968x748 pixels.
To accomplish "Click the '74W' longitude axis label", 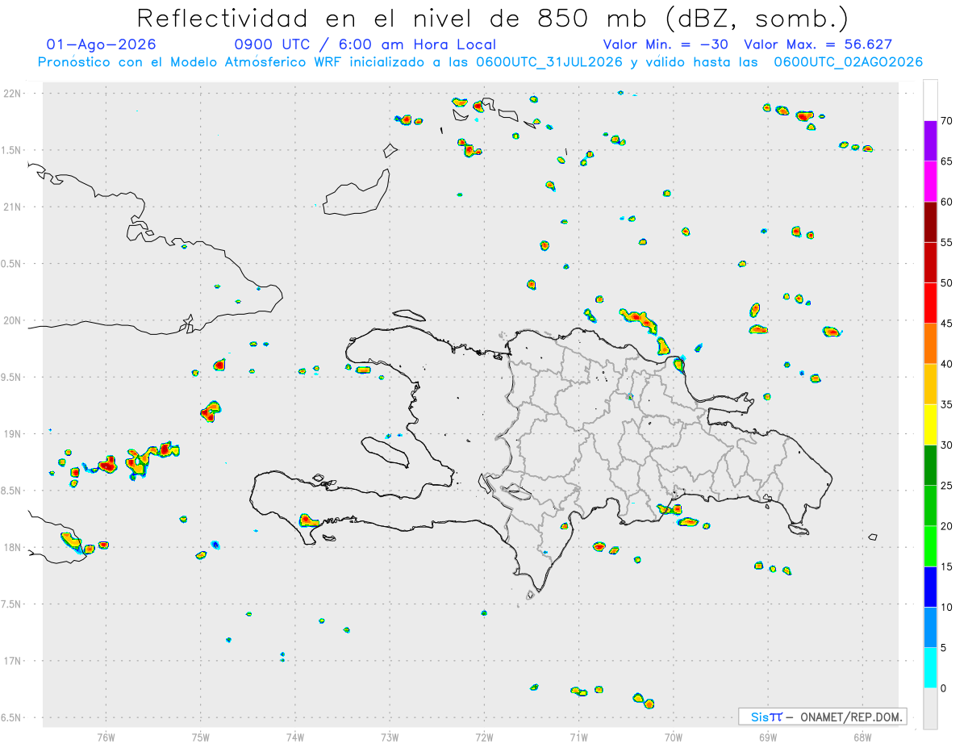I will point(295,738).
